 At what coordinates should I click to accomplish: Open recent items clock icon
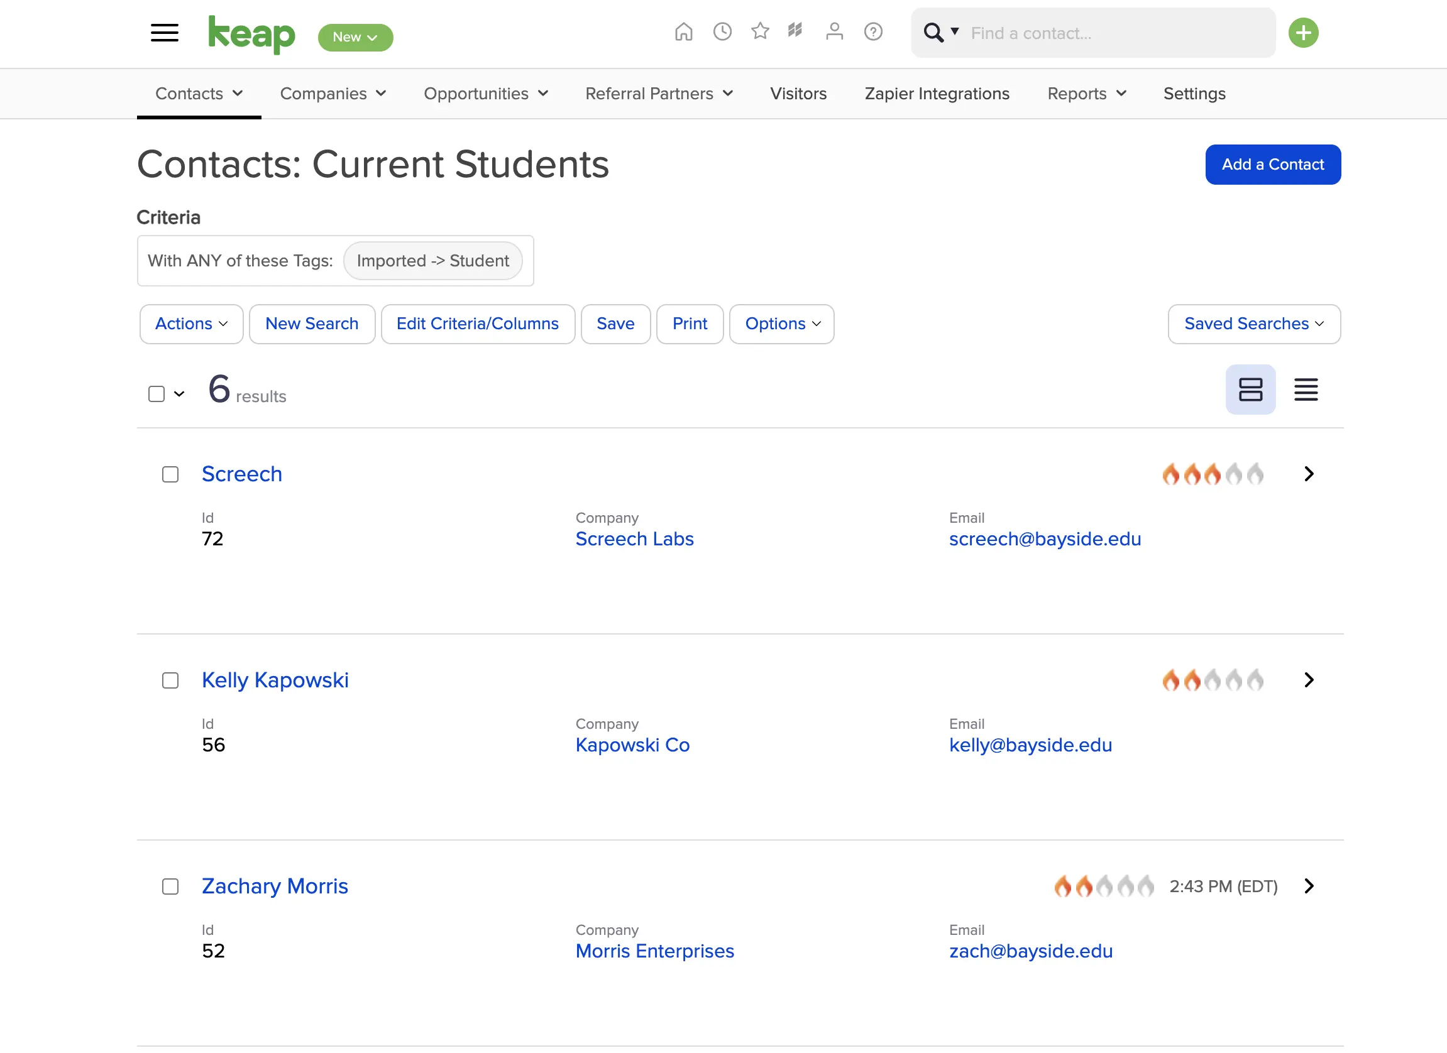722,32
